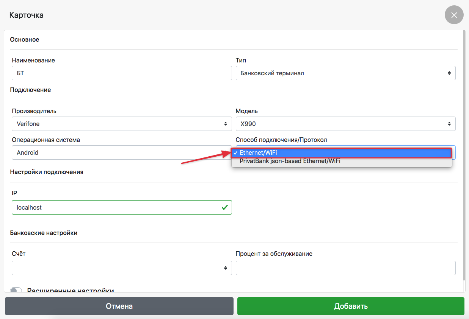Click the Процент за обслуживание input field
This screenshot has height=319, width=469.
[x=345, y=268]
